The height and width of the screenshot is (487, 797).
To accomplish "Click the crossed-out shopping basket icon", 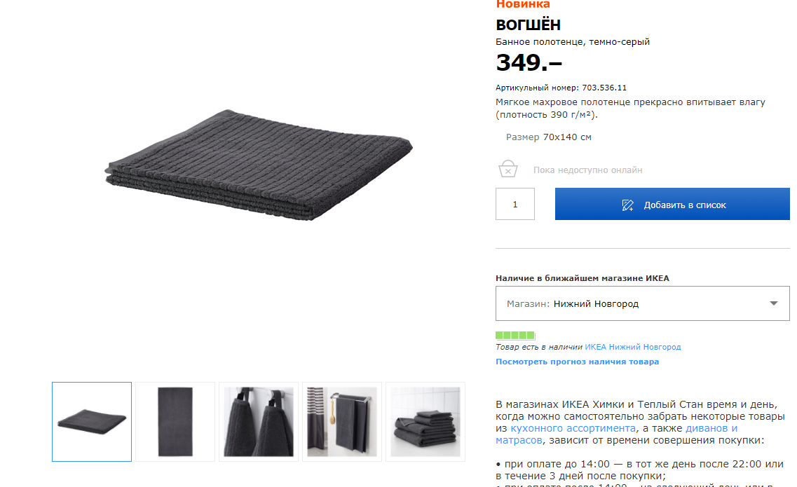I will click(508, 169).
